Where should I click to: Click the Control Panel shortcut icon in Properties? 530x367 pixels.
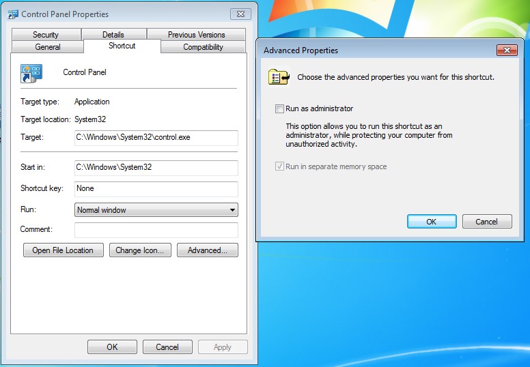click(x=31, y=73)
